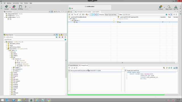The width and height of the screenshot is (182, 102).
Task: Click Windows Start button
Action: pos(2,100)
